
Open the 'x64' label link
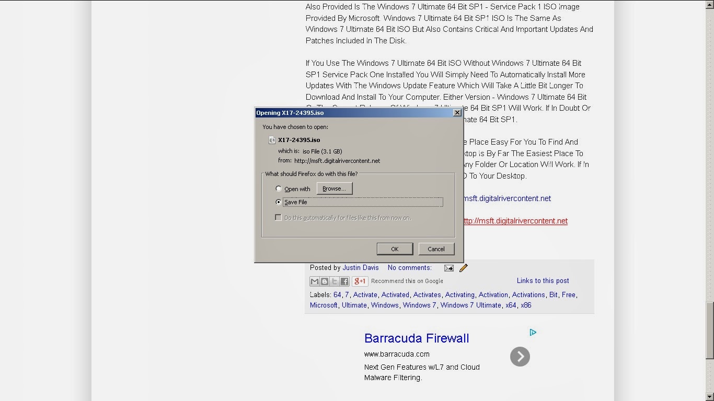511,305
